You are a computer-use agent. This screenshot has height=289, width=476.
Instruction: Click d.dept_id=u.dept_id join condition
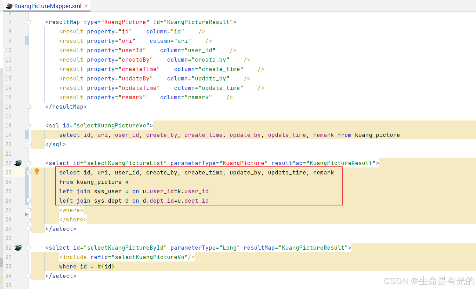[175, 201]
